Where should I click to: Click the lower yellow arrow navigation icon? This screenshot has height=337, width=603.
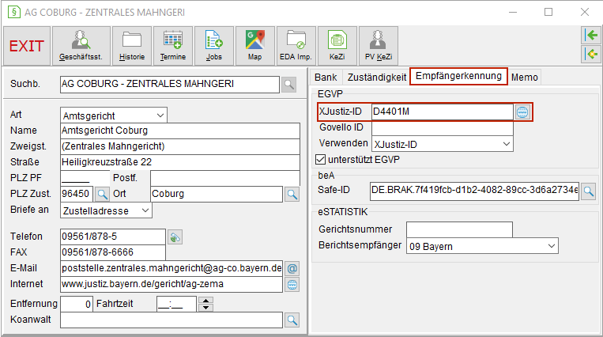(x=591, y=54)
